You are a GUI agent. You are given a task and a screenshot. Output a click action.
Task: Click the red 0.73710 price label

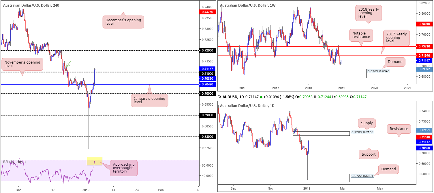424,46
